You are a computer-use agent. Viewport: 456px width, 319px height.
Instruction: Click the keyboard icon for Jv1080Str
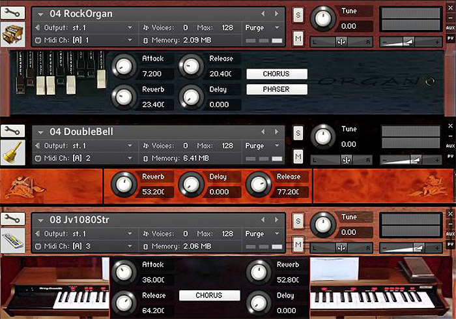click(x=14, y=240)
